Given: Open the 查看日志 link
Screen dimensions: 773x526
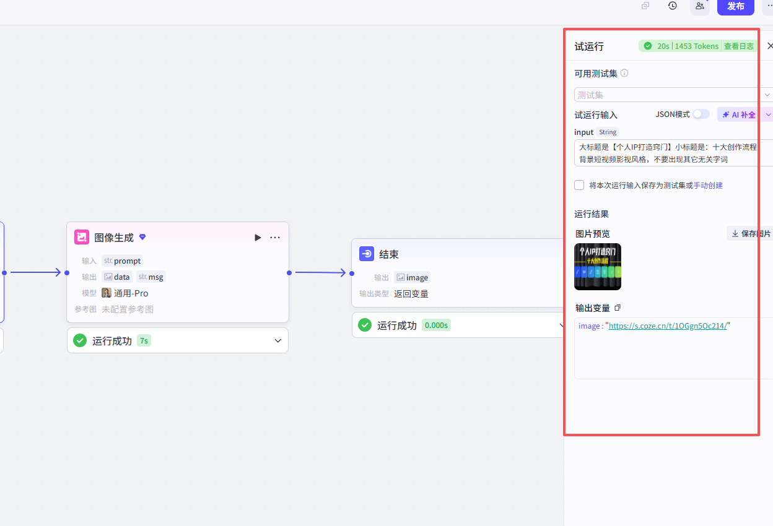Looking at the screenshot, I should pos(739,46).
